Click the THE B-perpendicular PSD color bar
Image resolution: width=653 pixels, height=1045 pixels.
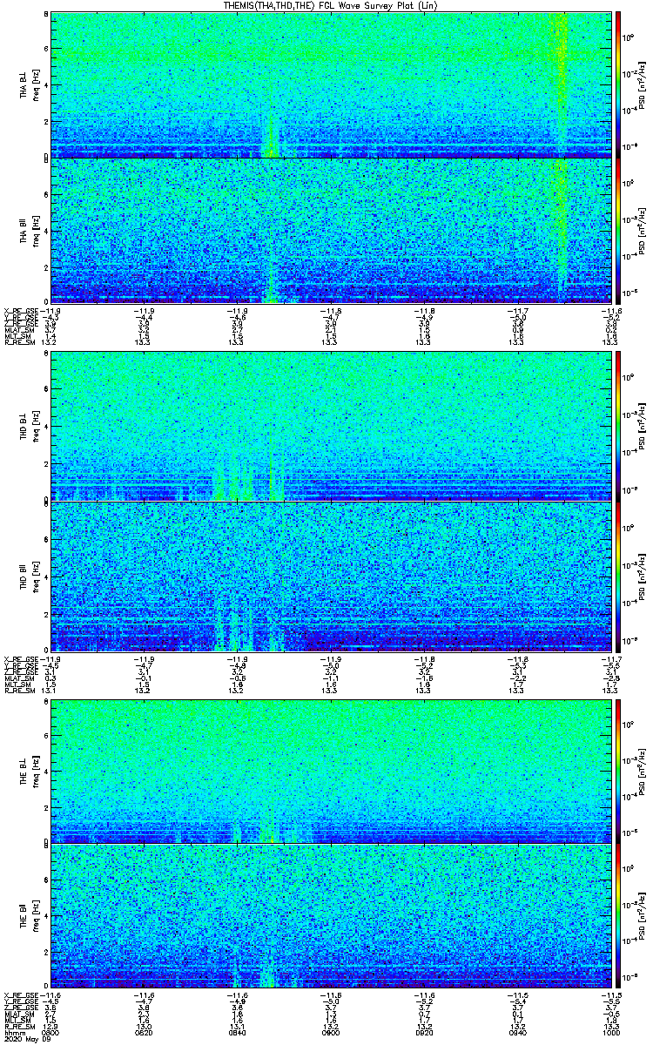(618, 770)
